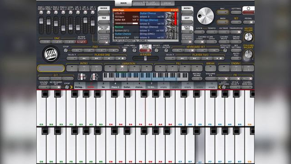The height and width of the screenshot is (164, 291).
Task: Click the Fade in/out knob
Action: pos(166,50)
